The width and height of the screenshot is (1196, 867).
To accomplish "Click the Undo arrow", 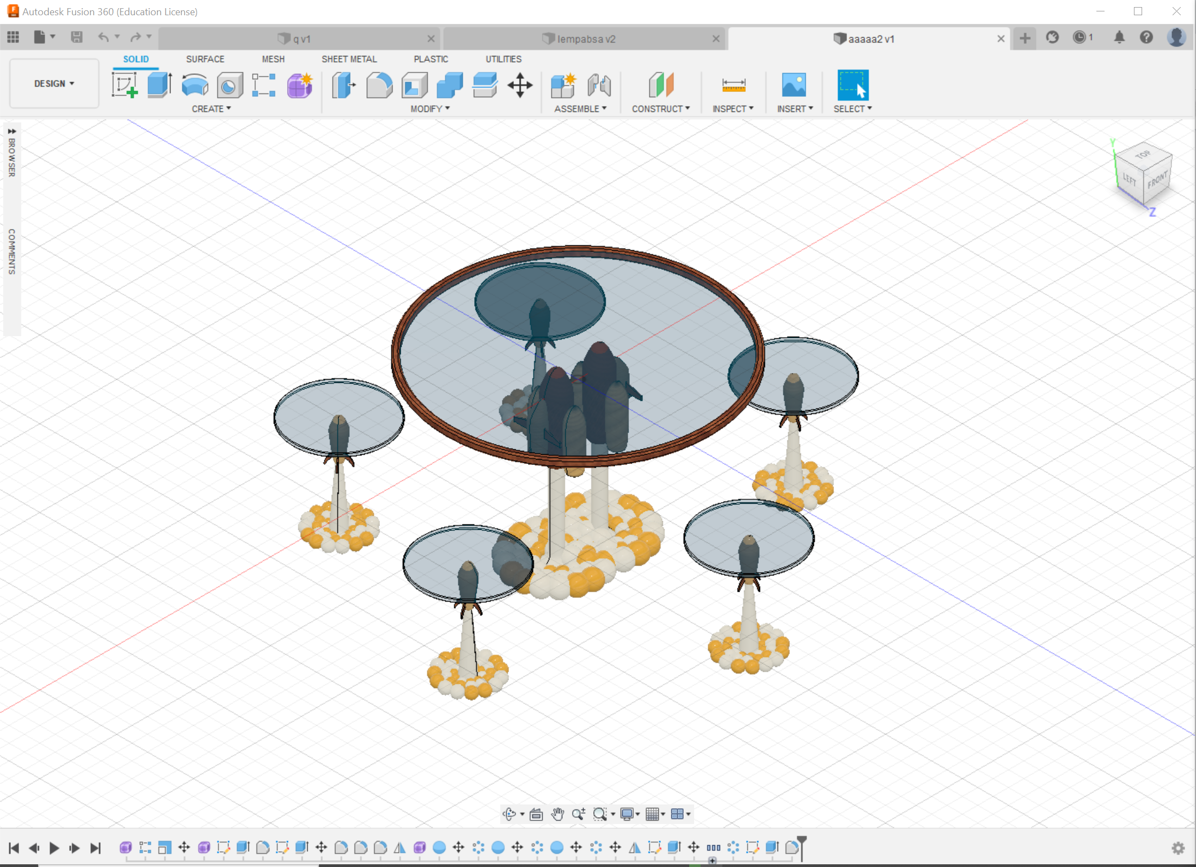I will point(103,37).
